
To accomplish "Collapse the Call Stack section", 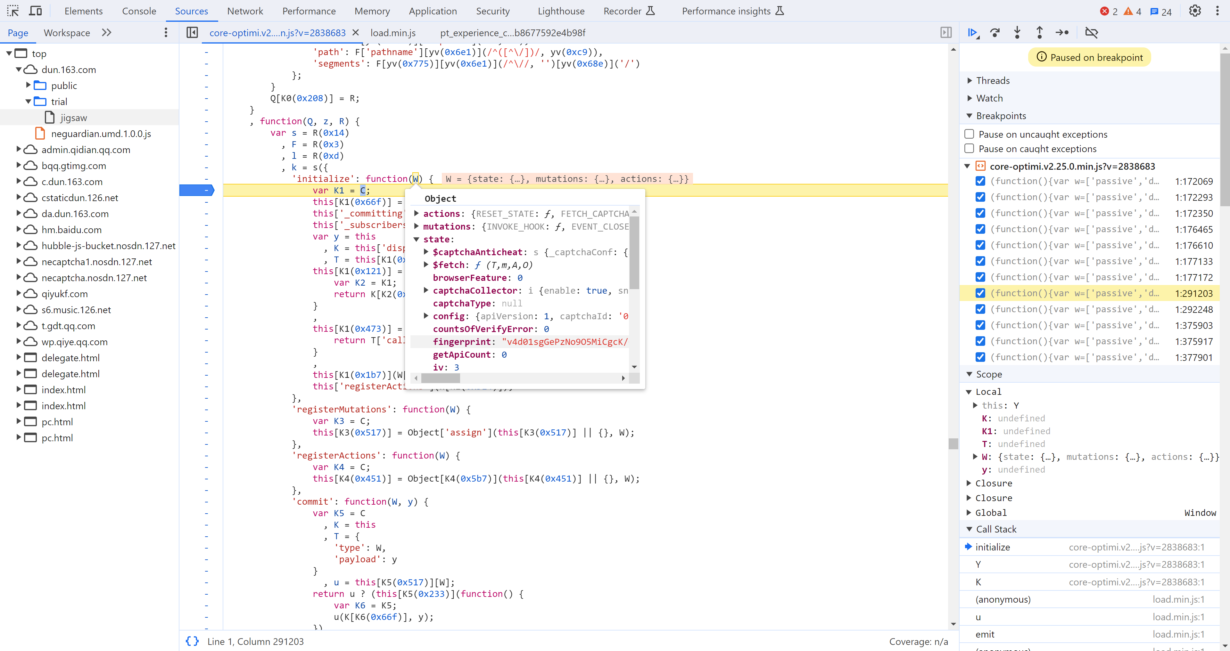I will point(969,529).
